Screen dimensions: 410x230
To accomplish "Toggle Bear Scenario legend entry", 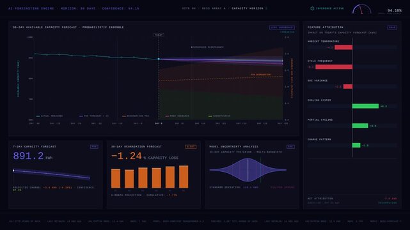I will click(x=177, y=116).
